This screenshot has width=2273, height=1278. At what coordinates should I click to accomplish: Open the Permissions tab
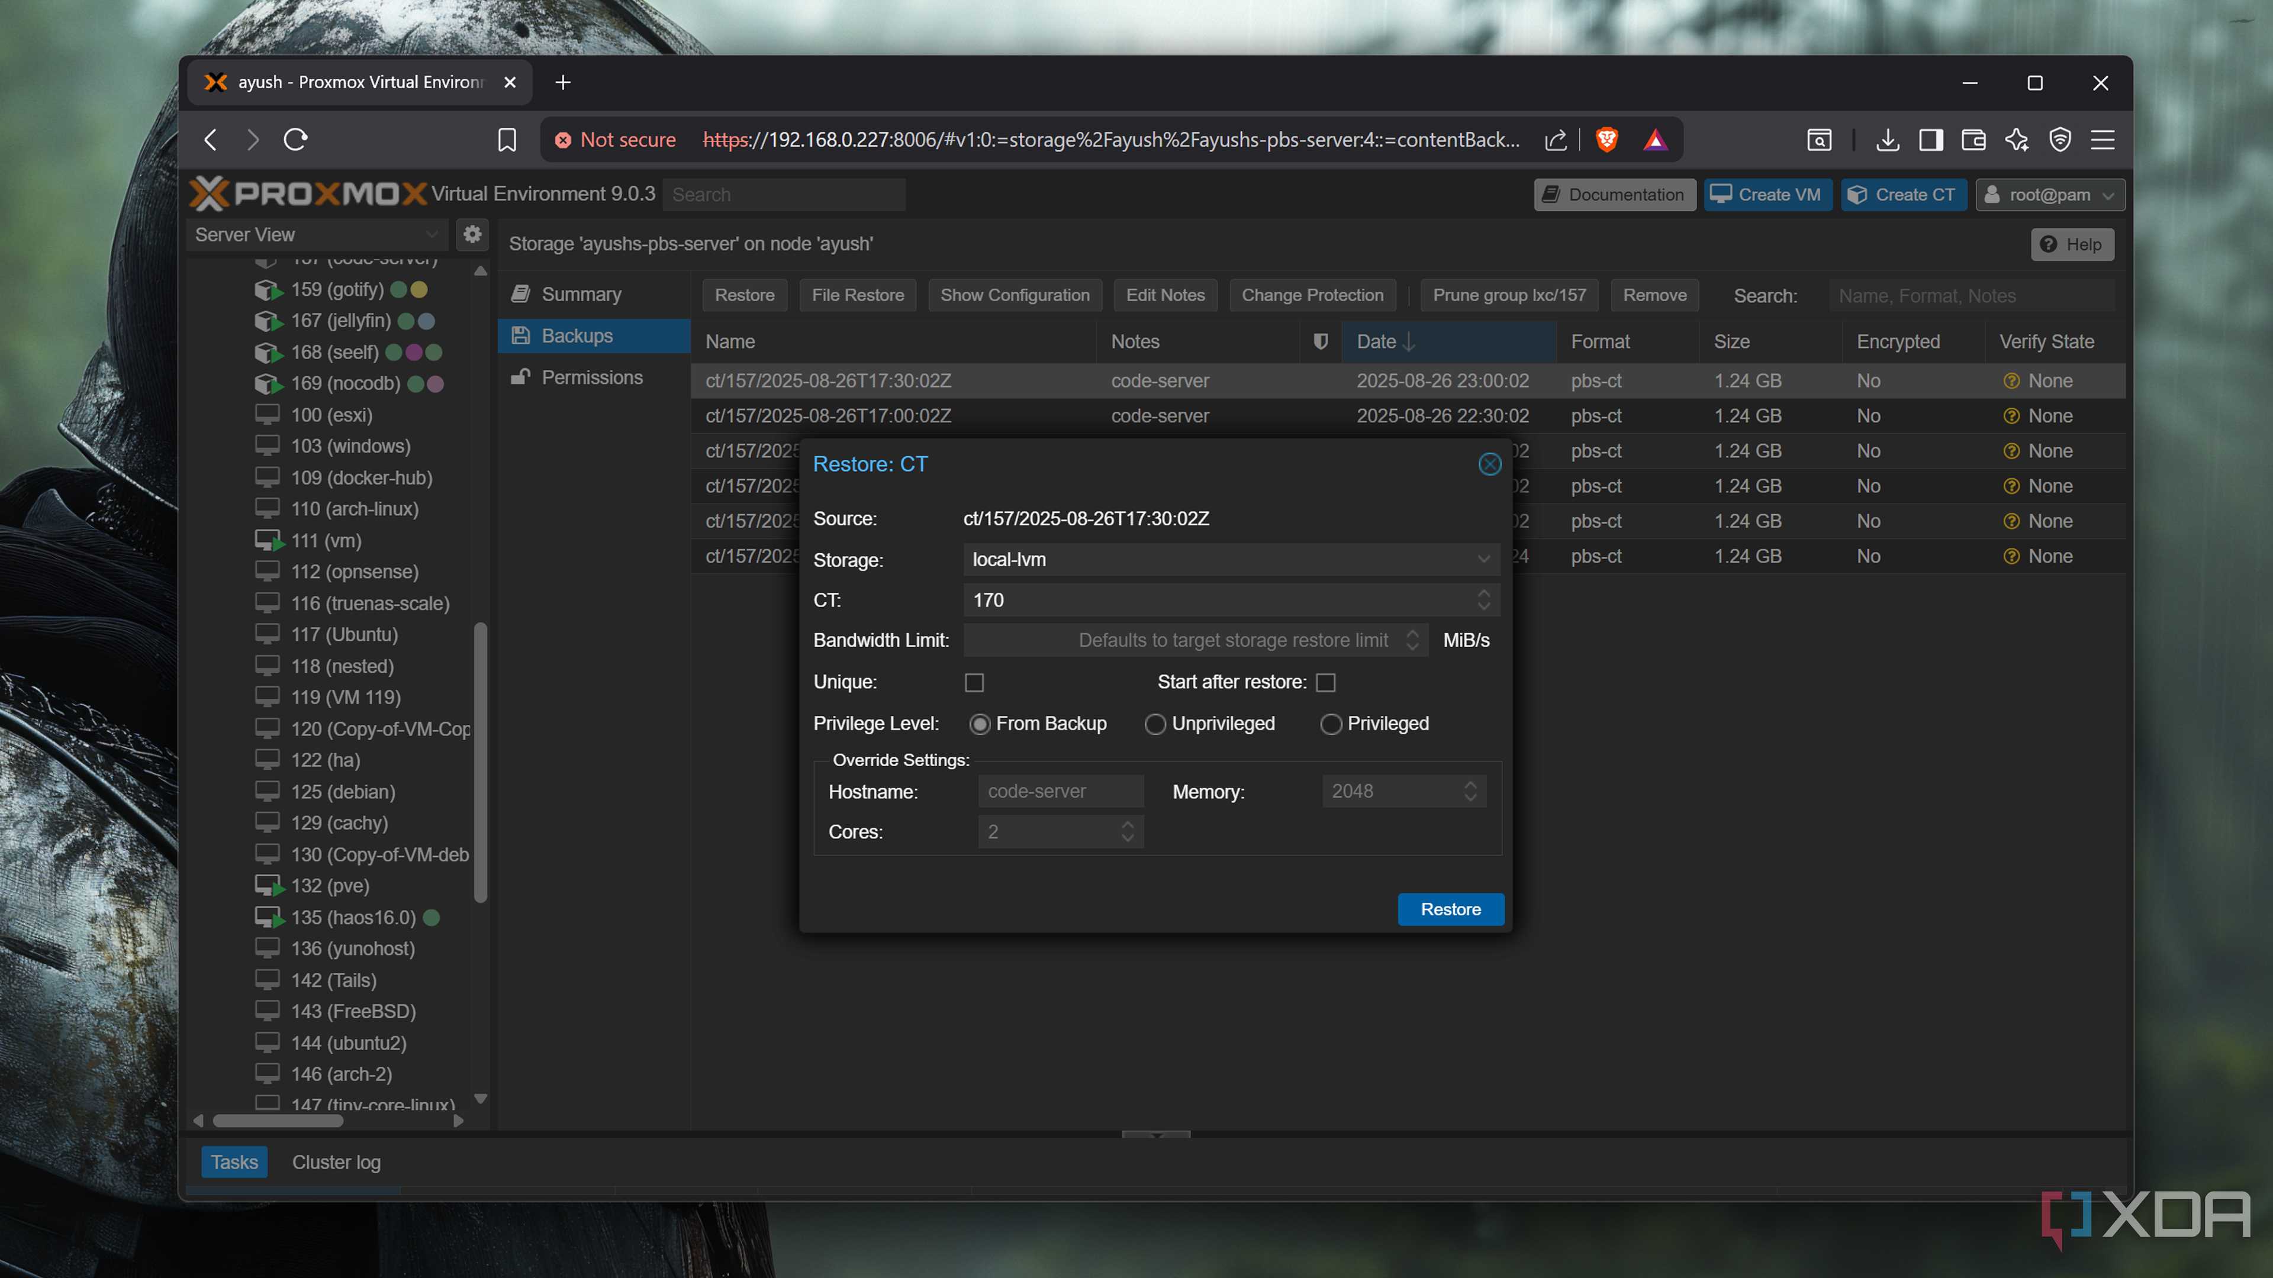click(594, 377)
